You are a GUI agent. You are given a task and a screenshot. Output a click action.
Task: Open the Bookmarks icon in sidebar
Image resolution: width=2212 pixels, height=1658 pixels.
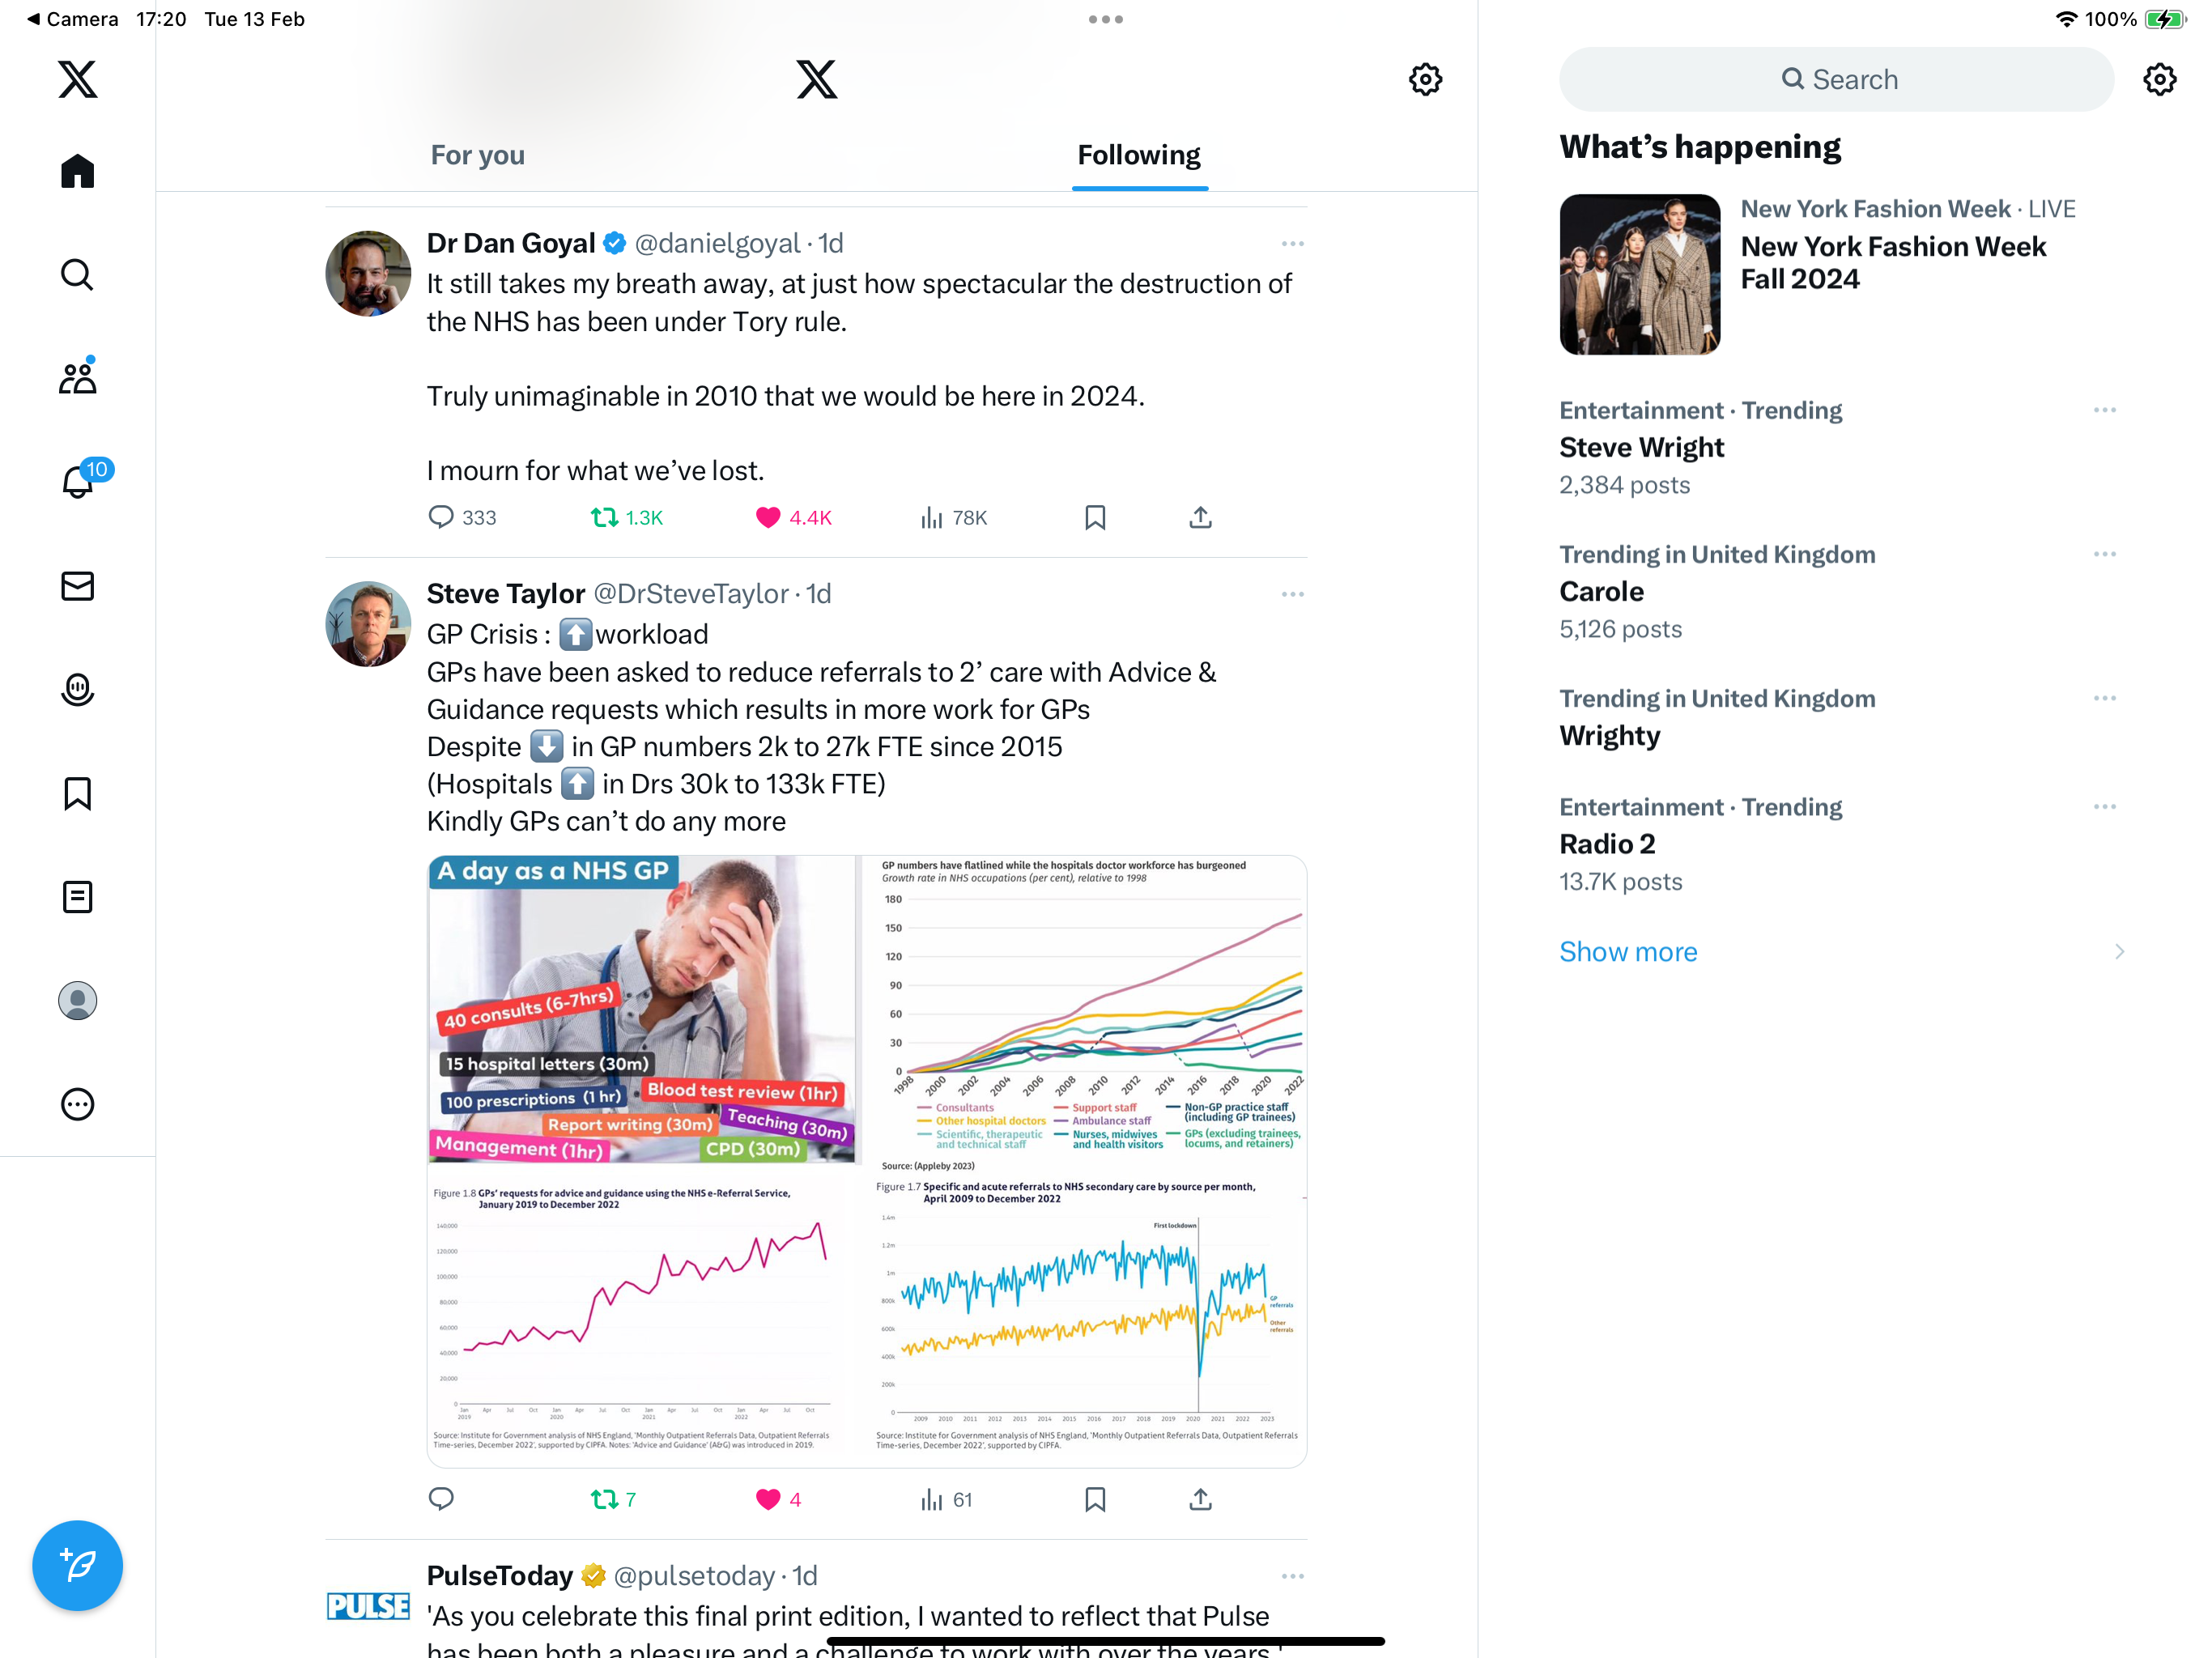(77, 793)
